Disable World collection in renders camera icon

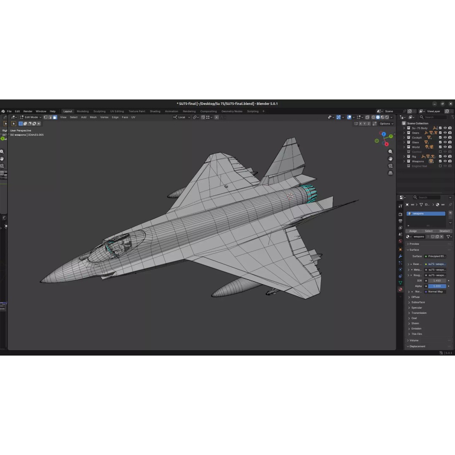tap(450, 147)
